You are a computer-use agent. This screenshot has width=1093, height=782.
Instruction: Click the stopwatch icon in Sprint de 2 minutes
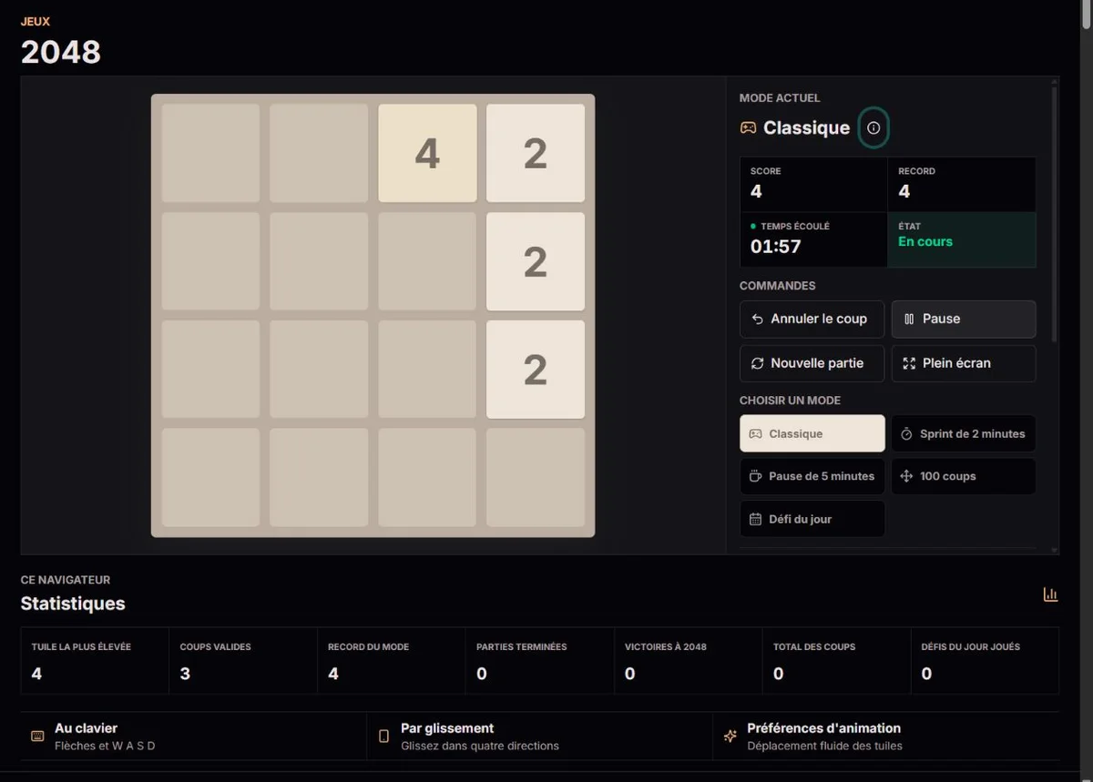(906, 434)
